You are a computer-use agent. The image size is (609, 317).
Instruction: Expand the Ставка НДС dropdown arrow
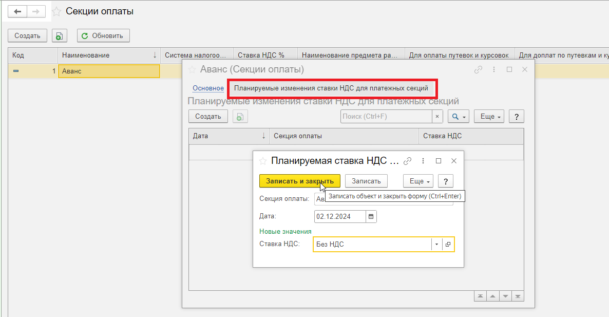tap(436, 245)
